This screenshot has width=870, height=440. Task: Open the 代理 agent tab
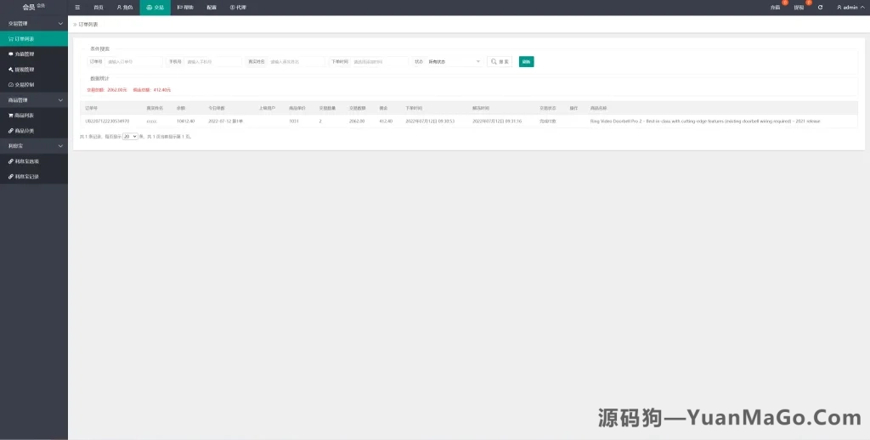238,7
